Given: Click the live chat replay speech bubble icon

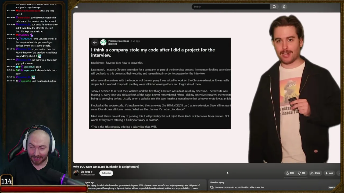Looking at the screenshot, I should 212,187.
